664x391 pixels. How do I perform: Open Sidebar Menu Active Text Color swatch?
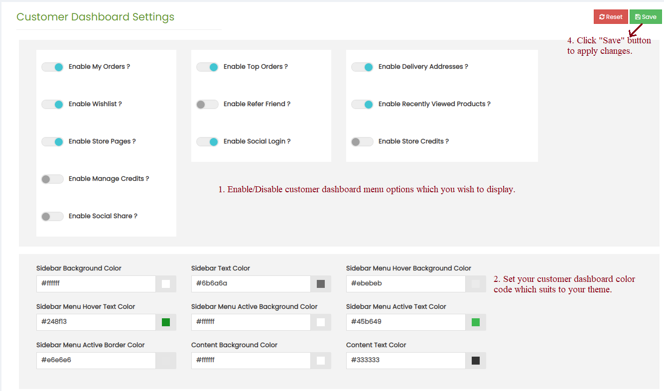[x=476, y=322]
